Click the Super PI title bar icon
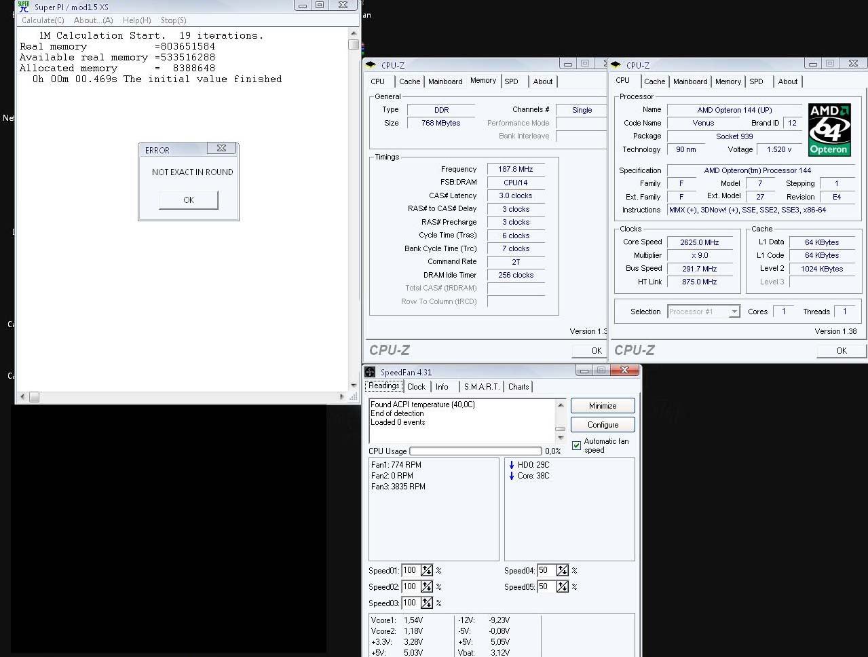The image size is (868, 657). click(24, 6)
